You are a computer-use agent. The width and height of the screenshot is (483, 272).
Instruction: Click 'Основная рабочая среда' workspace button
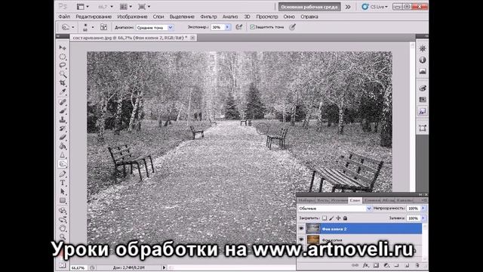pos(309,7)
